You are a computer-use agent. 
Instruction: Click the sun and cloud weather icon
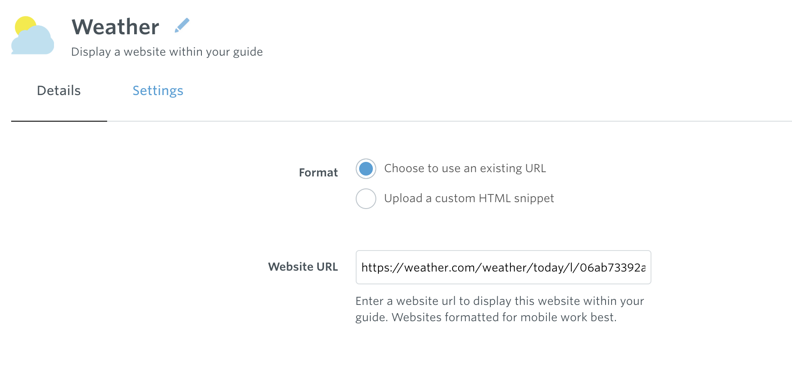click(33, 36)
